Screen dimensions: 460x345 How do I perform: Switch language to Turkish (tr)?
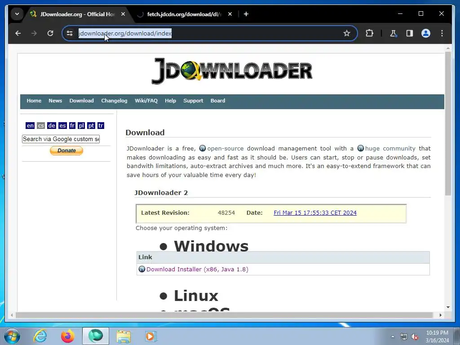coord(101,126)
